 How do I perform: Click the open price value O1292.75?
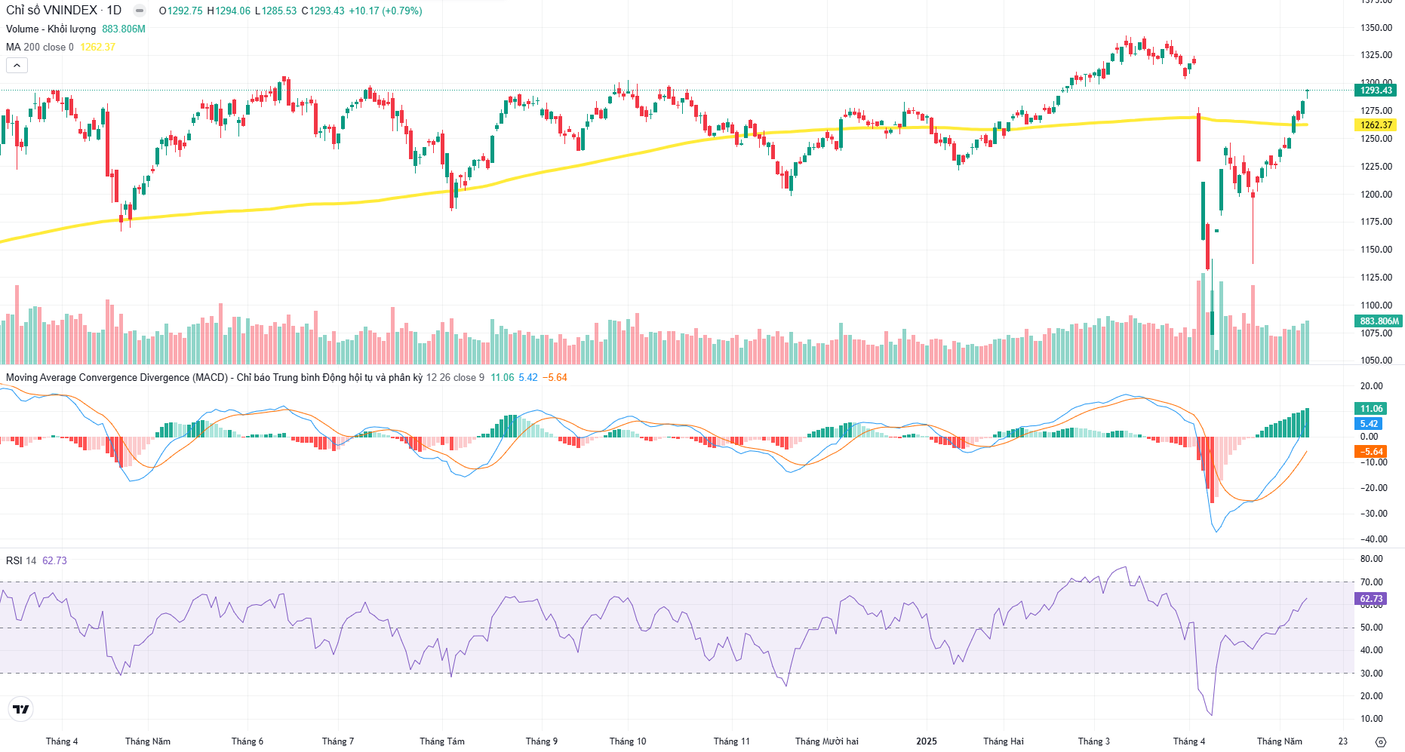[x=181, y=11]
